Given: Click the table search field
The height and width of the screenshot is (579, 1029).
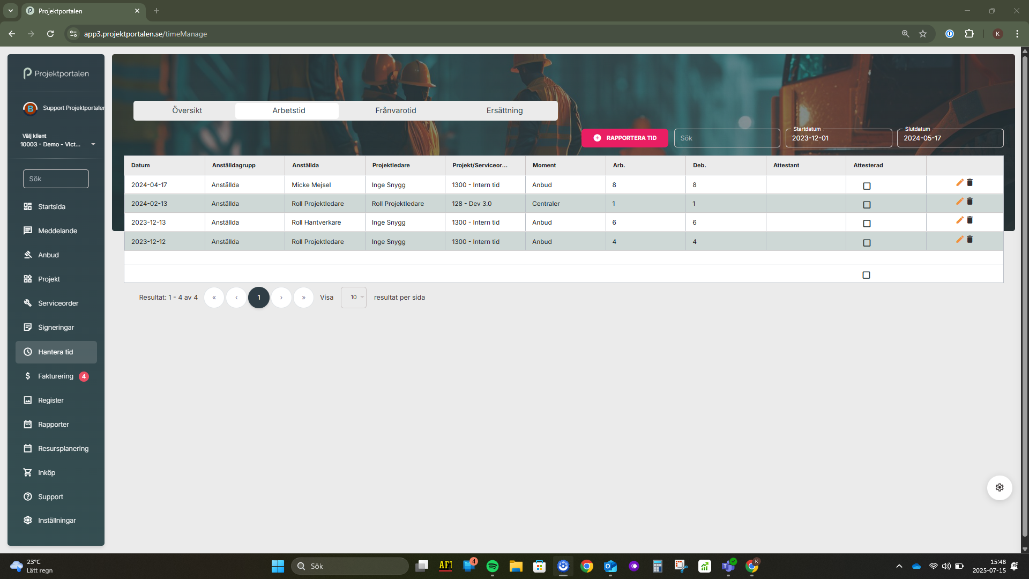Looking at the screenshot, I should (726, 138).
